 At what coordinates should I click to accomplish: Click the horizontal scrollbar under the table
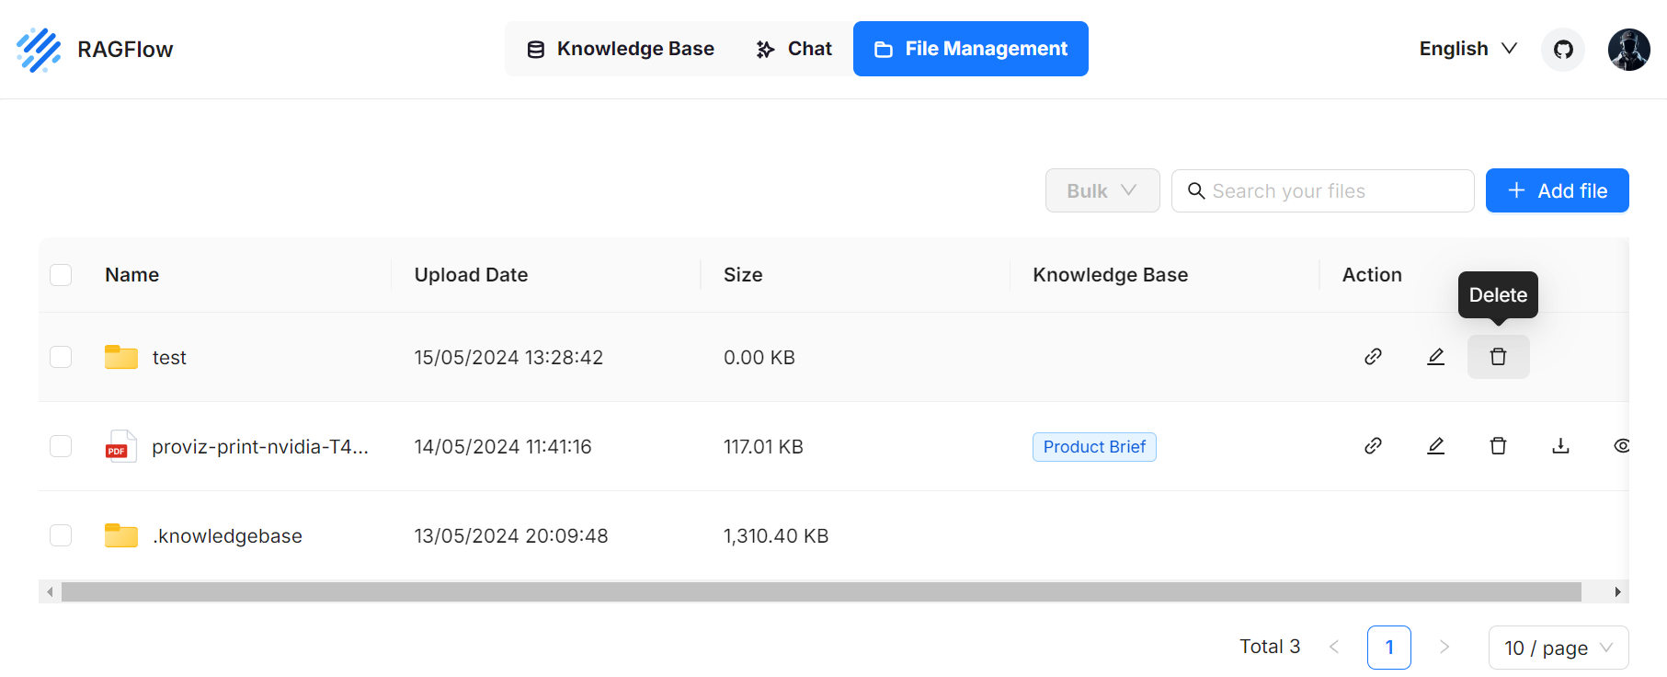tap(820, 591)
